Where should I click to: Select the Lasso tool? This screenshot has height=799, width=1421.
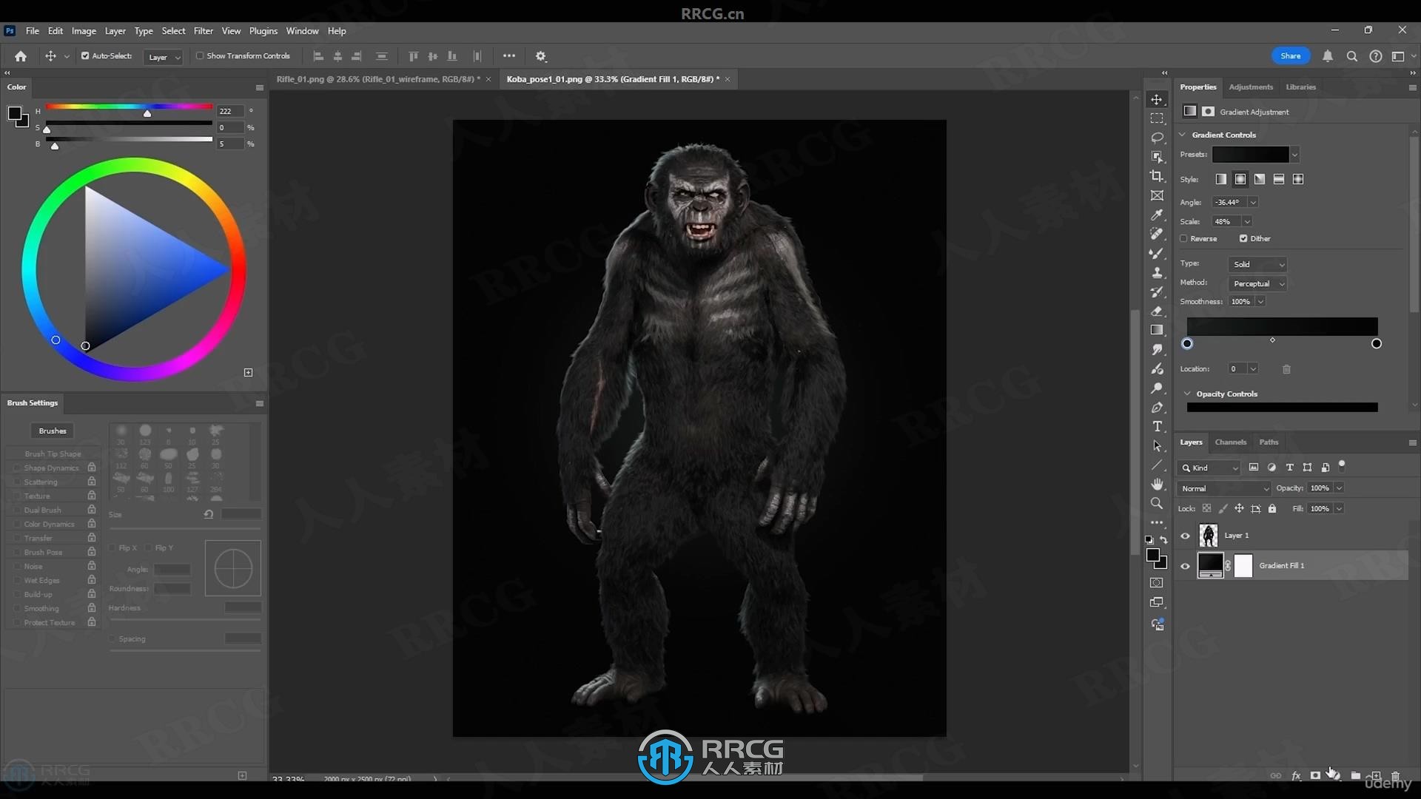point(1157,138)
